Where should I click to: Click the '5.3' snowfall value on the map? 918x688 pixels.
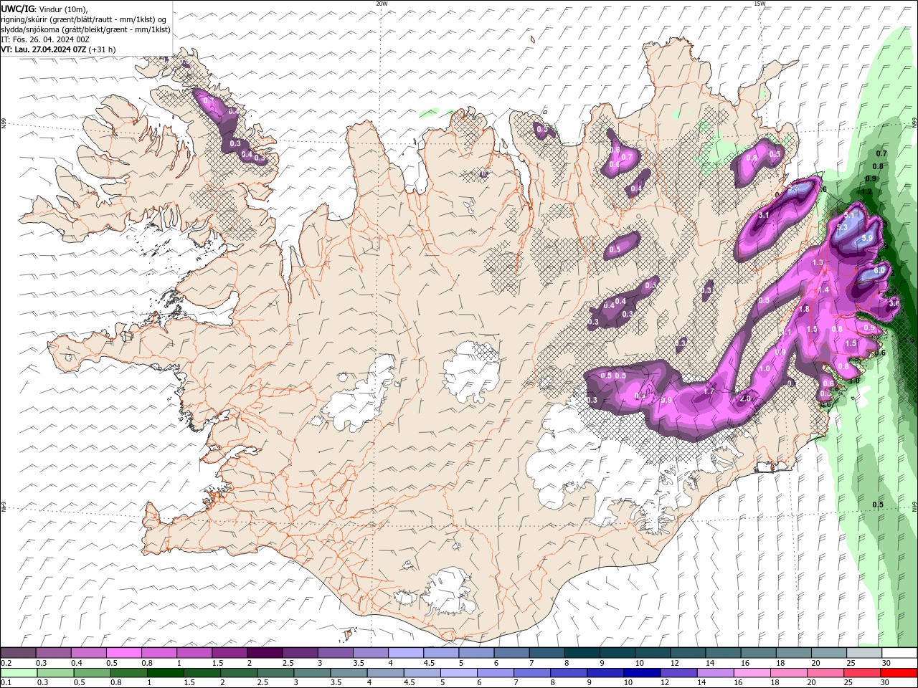point(842,227)
